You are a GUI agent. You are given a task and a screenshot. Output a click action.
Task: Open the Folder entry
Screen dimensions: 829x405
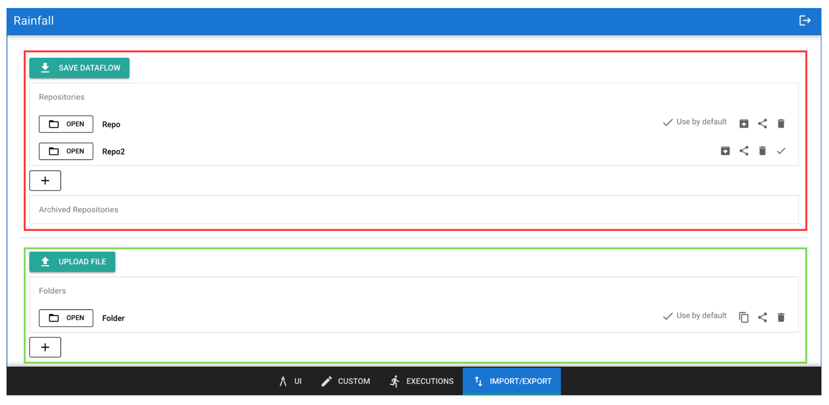pos(66,318)
